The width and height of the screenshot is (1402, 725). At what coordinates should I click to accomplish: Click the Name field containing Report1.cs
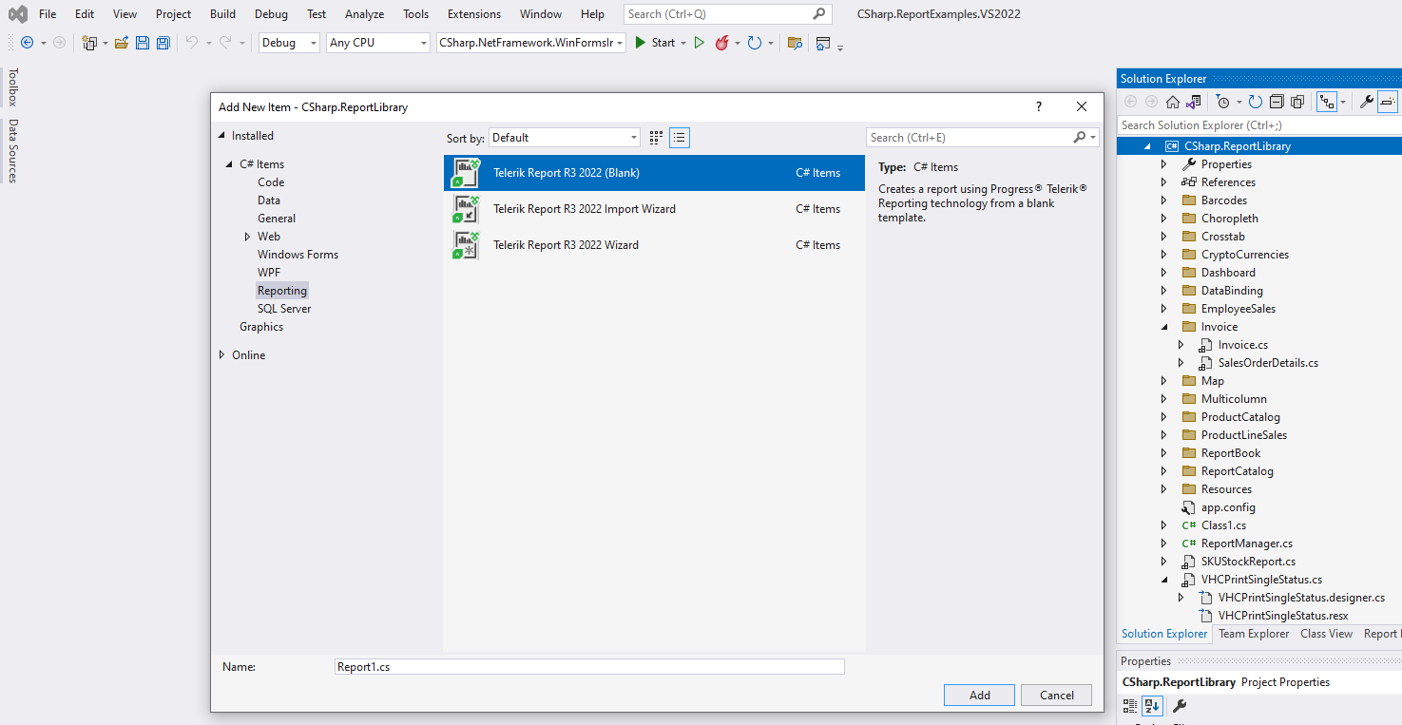point(588,666)
